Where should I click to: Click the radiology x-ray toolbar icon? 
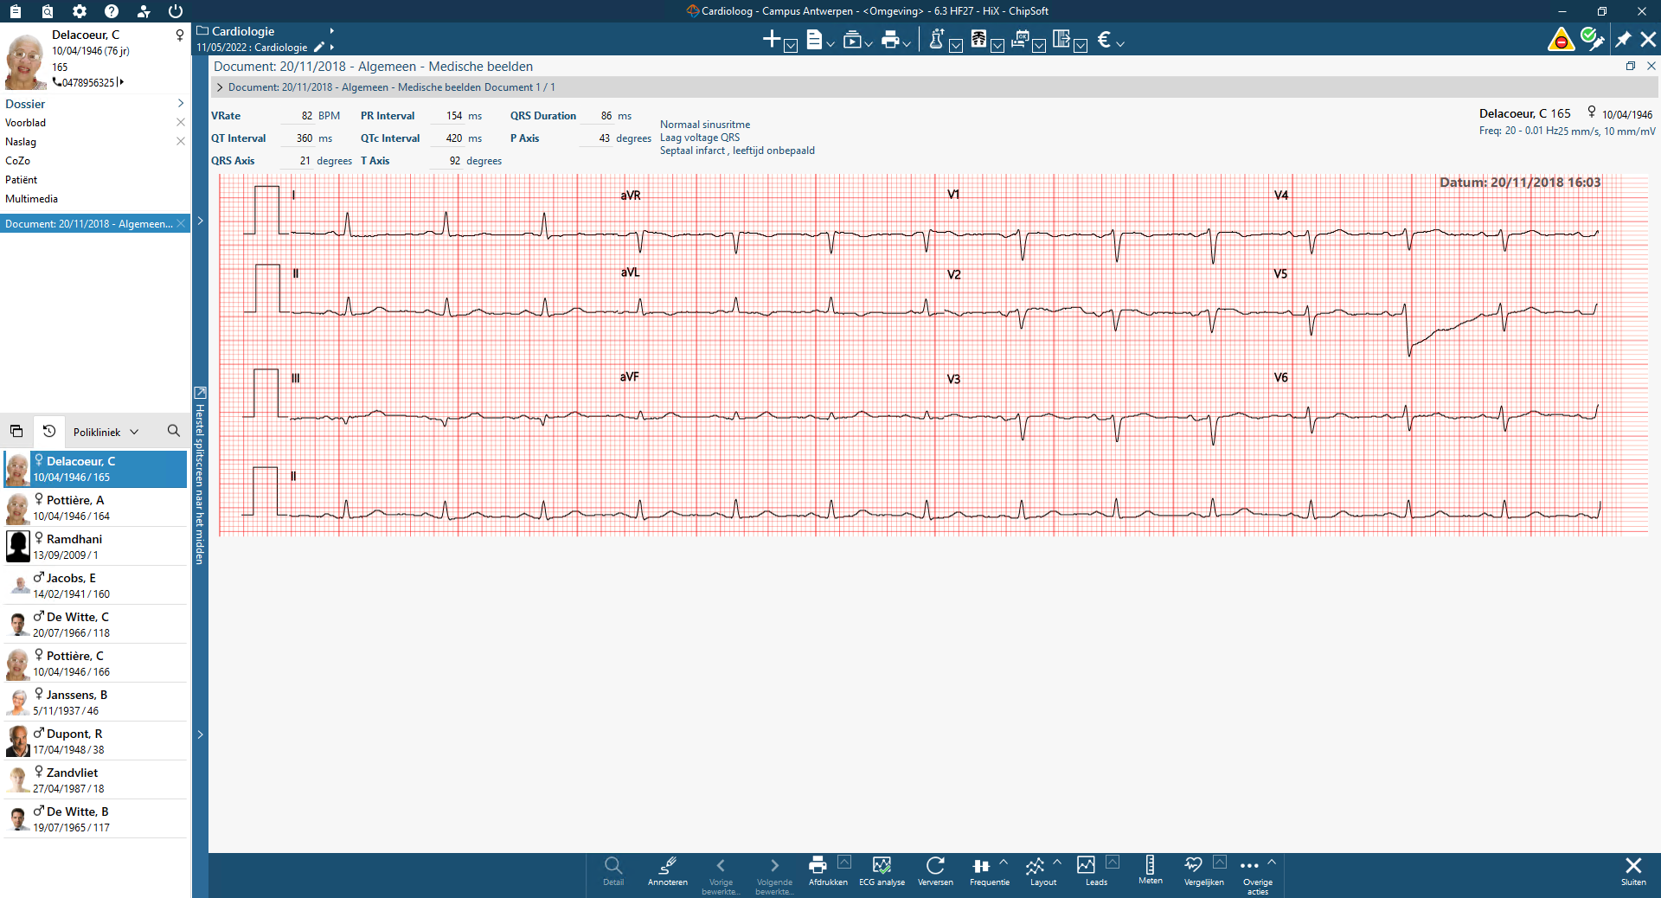[978, 40]
